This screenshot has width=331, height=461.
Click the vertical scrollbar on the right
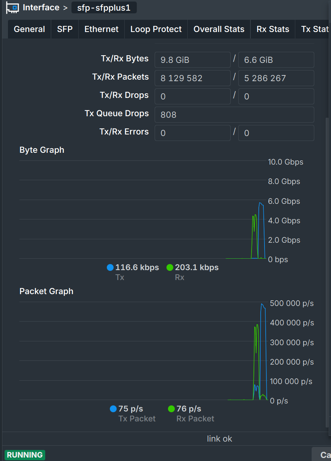(x=328, y=272)
